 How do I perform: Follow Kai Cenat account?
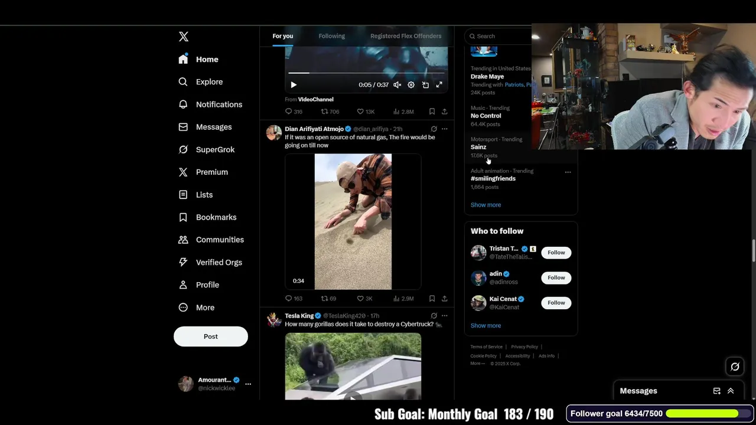(x=556, y=303)
